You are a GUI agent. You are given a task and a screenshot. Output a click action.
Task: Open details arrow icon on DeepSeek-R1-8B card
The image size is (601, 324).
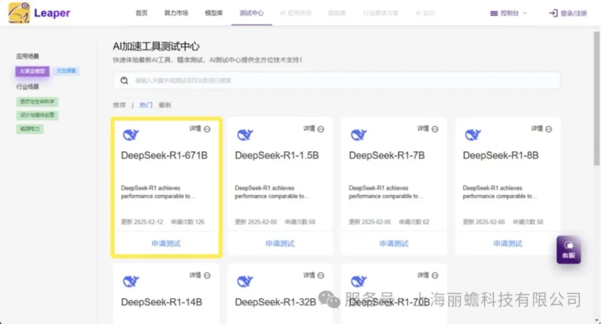[x=549, y=129]
